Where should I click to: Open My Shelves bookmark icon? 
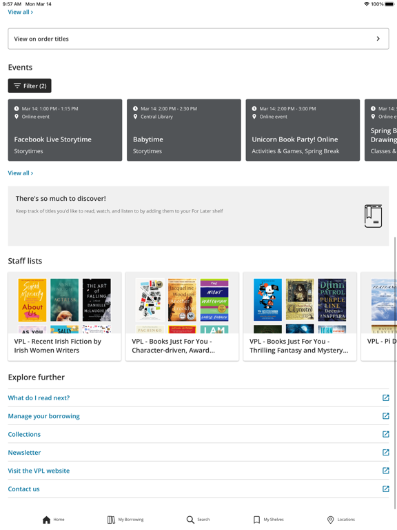(256, 520)
